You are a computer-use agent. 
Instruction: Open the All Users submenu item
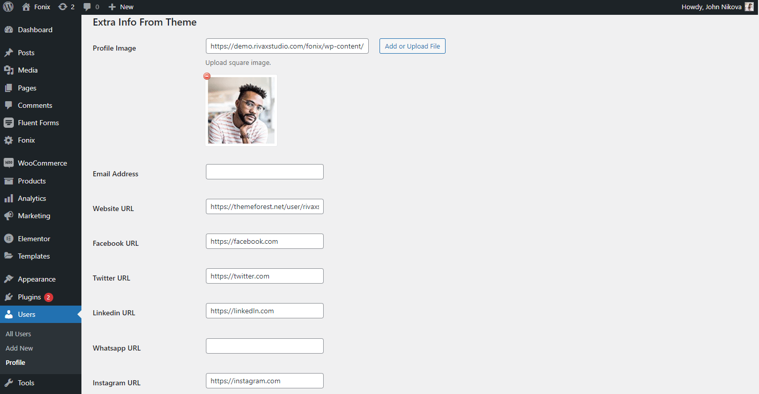(18, 334)
